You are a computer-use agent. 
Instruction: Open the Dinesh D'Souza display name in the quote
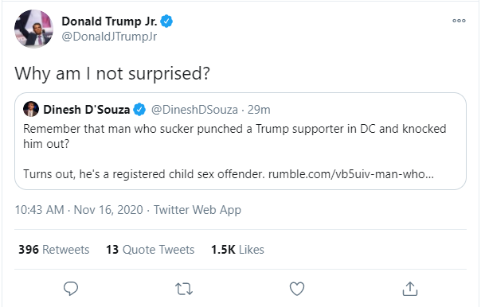click(87, 110)
